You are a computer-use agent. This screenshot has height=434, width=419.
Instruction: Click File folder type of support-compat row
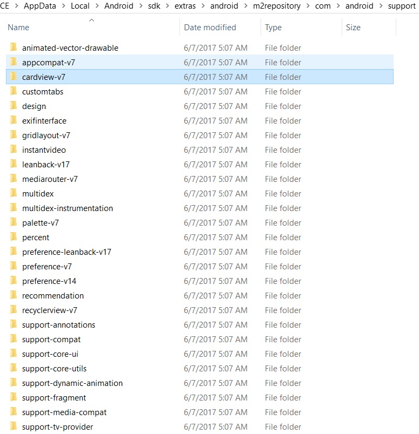pyautogui.click(x=283, y=340)
